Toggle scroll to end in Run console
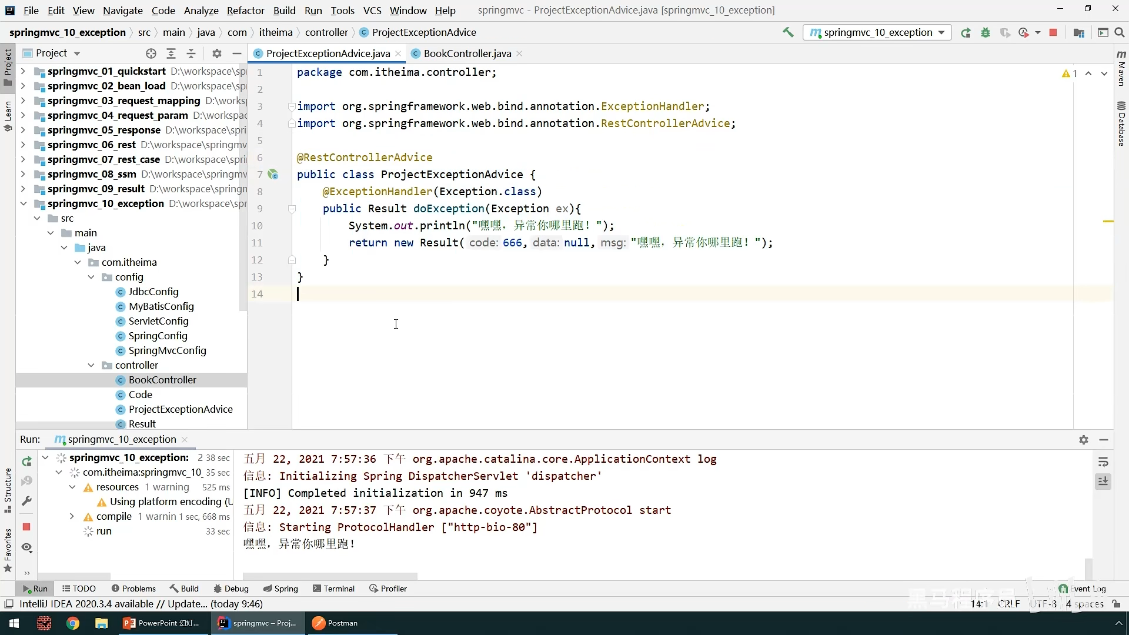 pos(1103,482)
